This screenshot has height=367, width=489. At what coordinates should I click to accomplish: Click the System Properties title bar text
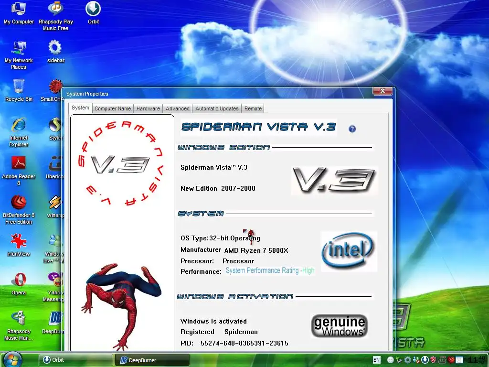(x=87, y=94)
